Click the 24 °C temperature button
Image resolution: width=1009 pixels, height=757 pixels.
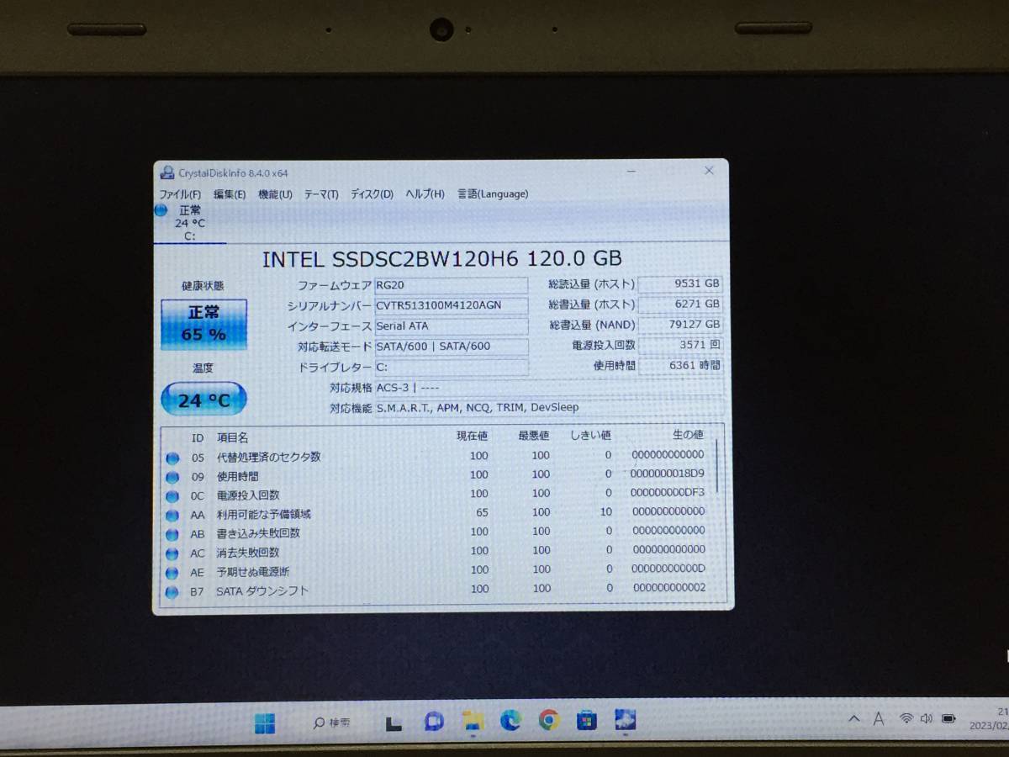tap(203, 400)
